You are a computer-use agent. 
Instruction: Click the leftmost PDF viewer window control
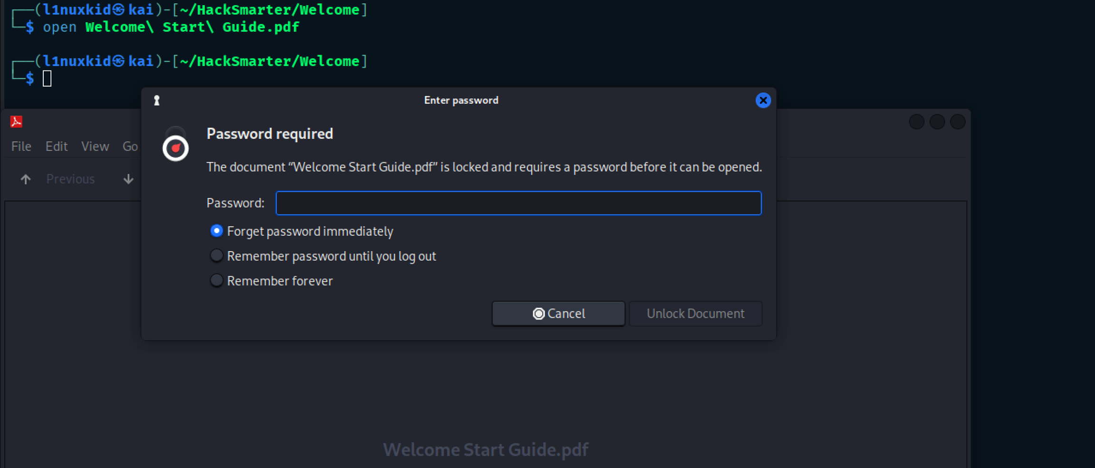tap(916, 122)
